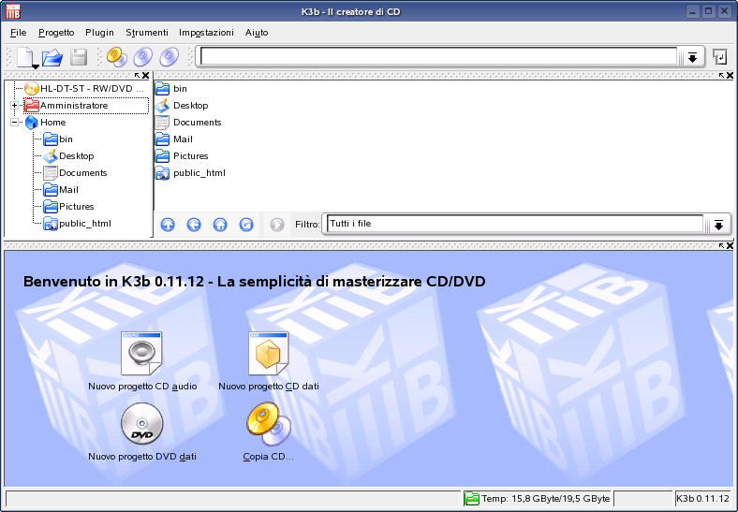Select public_html in the directory tree
This screenshot has height=512, width=738.
coord(77,224)
